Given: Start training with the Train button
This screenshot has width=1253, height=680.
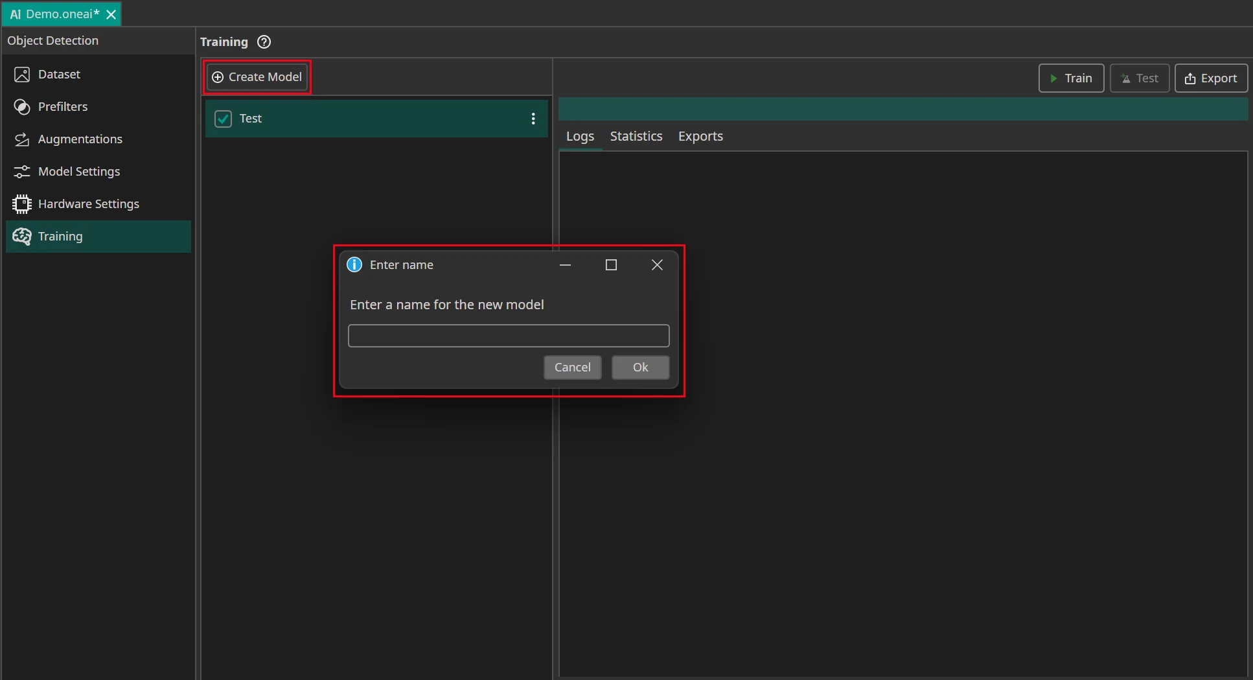Looking at the screenshot, I should click(x=1071, y=78).
